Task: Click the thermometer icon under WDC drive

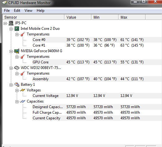Action: click(23, 73)
